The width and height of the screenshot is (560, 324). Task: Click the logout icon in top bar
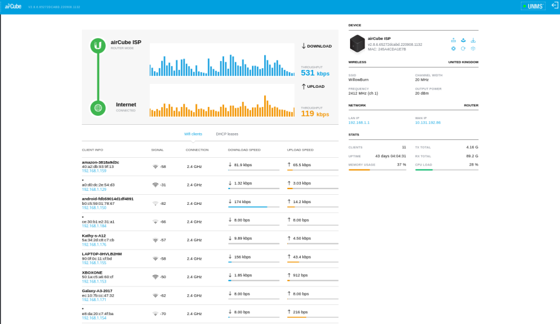tap(554, 6)
